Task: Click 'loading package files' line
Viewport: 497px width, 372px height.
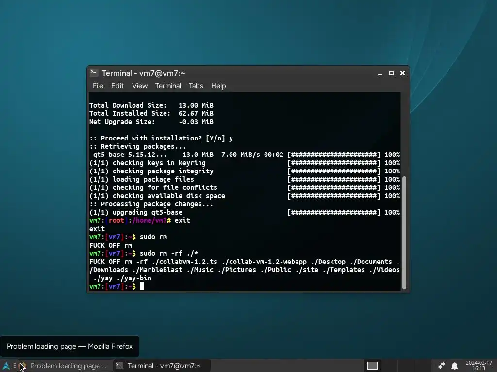Action: point(245,179)
